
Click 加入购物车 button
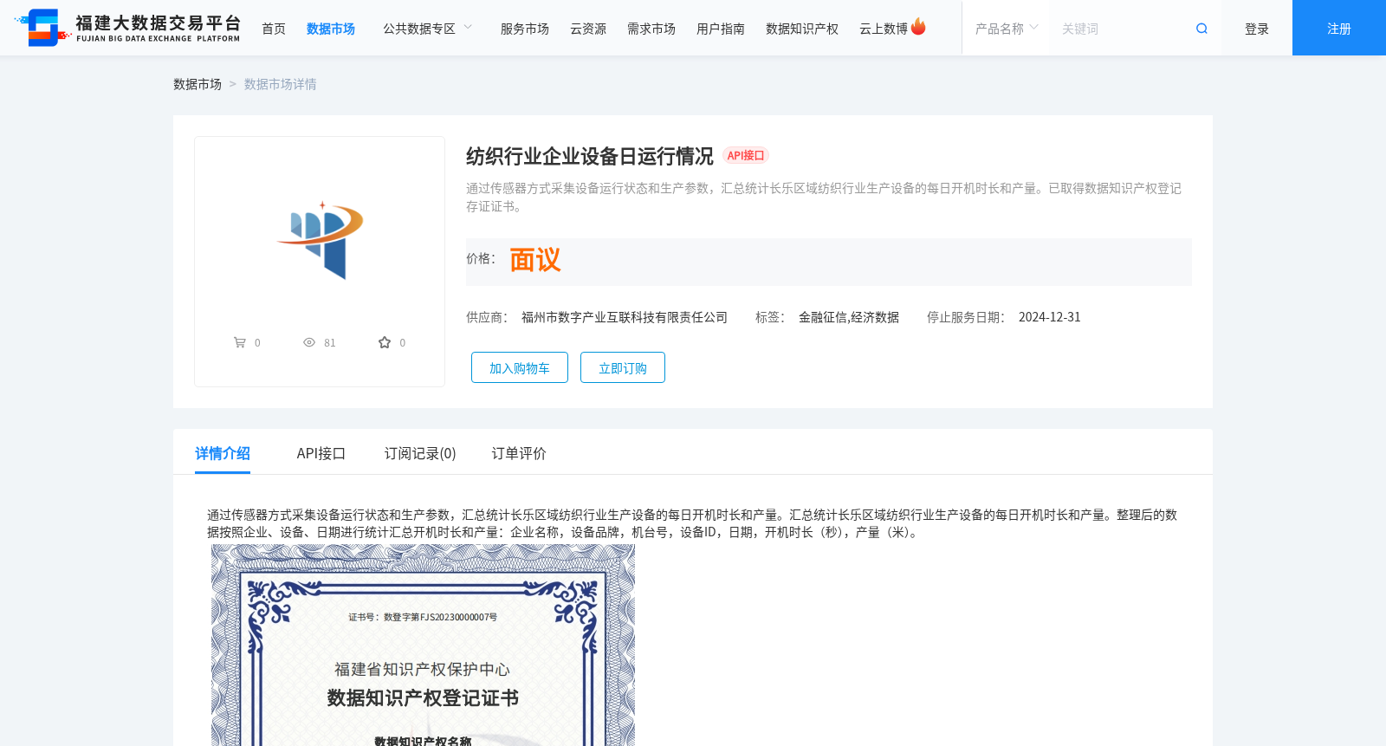click(520, 367)
